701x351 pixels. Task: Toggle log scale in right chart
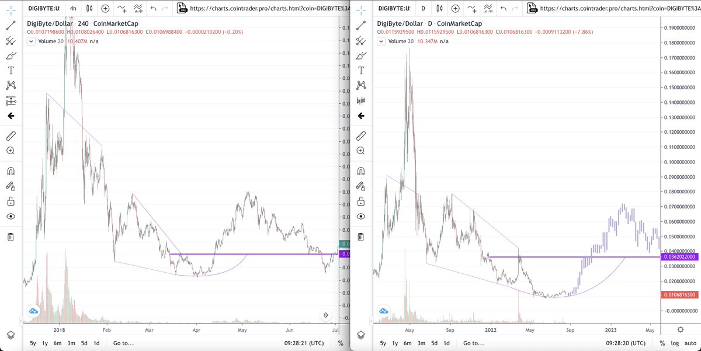[675, 343]
